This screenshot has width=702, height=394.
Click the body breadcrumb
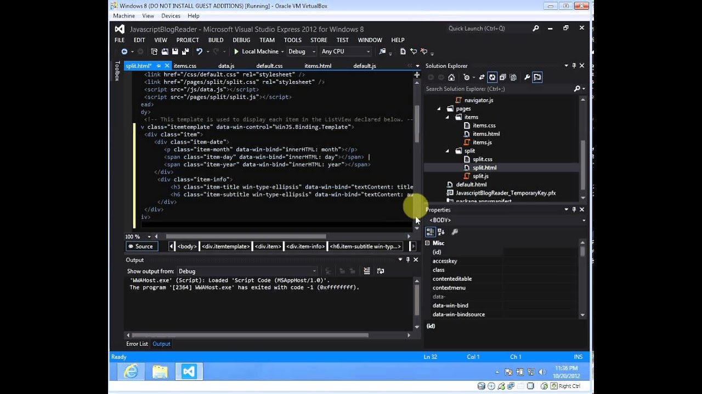coord(187,246)
